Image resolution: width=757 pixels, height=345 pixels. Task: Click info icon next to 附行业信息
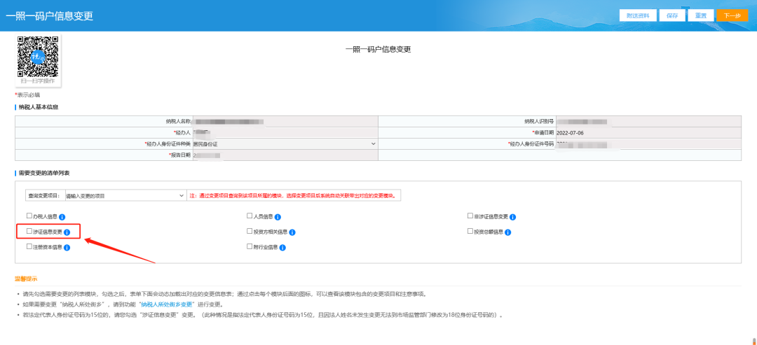click(283, 247)
